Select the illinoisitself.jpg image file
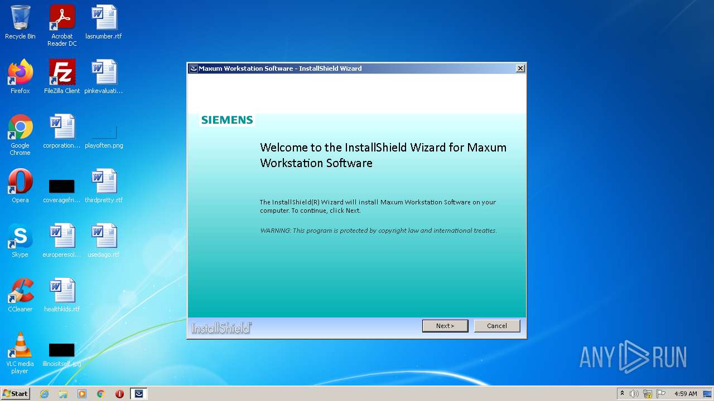The width and height of the screenshot is (714, 401). [x=62, y=354]
